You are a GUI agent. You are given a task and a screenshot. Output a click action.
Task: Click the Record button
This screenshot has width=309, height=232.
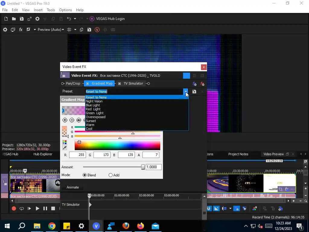point(14,208)
